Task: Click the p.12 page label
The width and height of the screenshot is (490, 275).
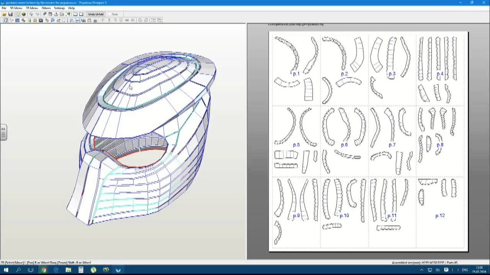Action: [x=440, y=216]
